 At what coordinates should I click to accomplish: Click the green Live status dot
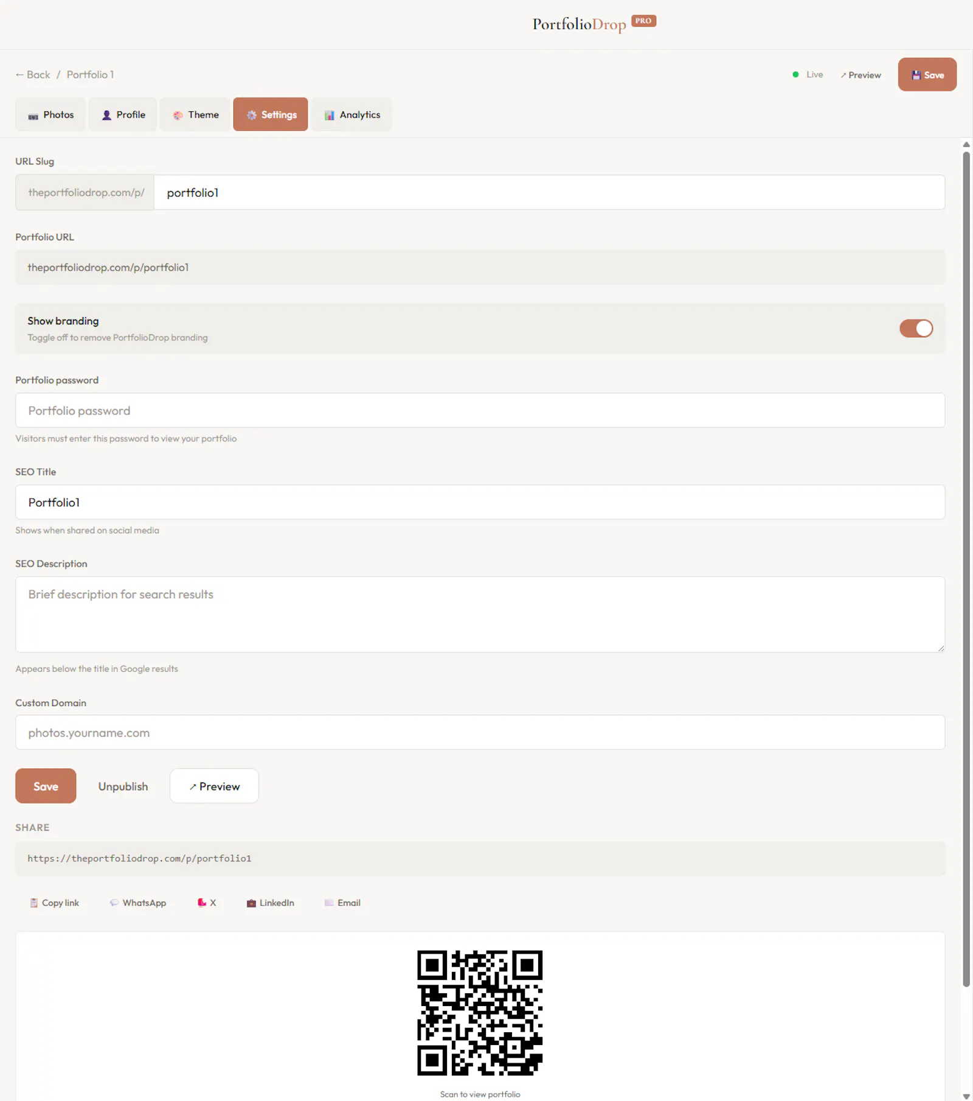pyautogui.click(x=795, y=75)
